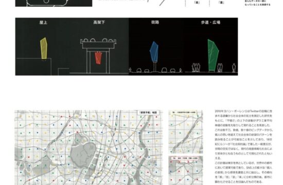Click the 歩道・広場 heading label

(210, 23)
